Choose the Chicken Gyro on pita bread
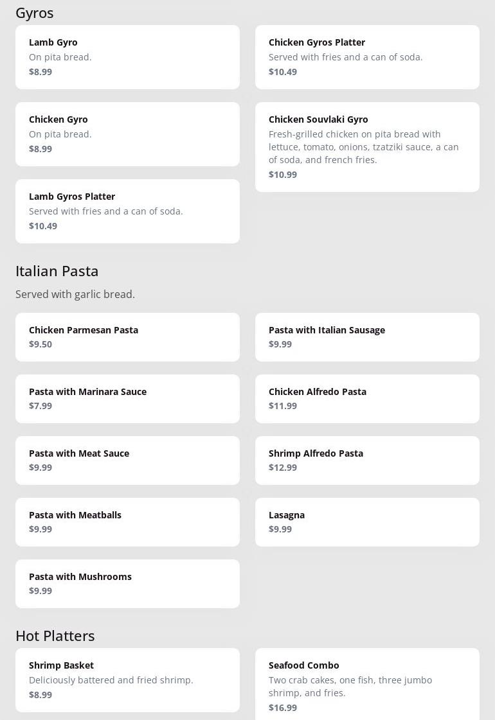The image size is (495, 720). pyautogui.click(x=127, y=134)
